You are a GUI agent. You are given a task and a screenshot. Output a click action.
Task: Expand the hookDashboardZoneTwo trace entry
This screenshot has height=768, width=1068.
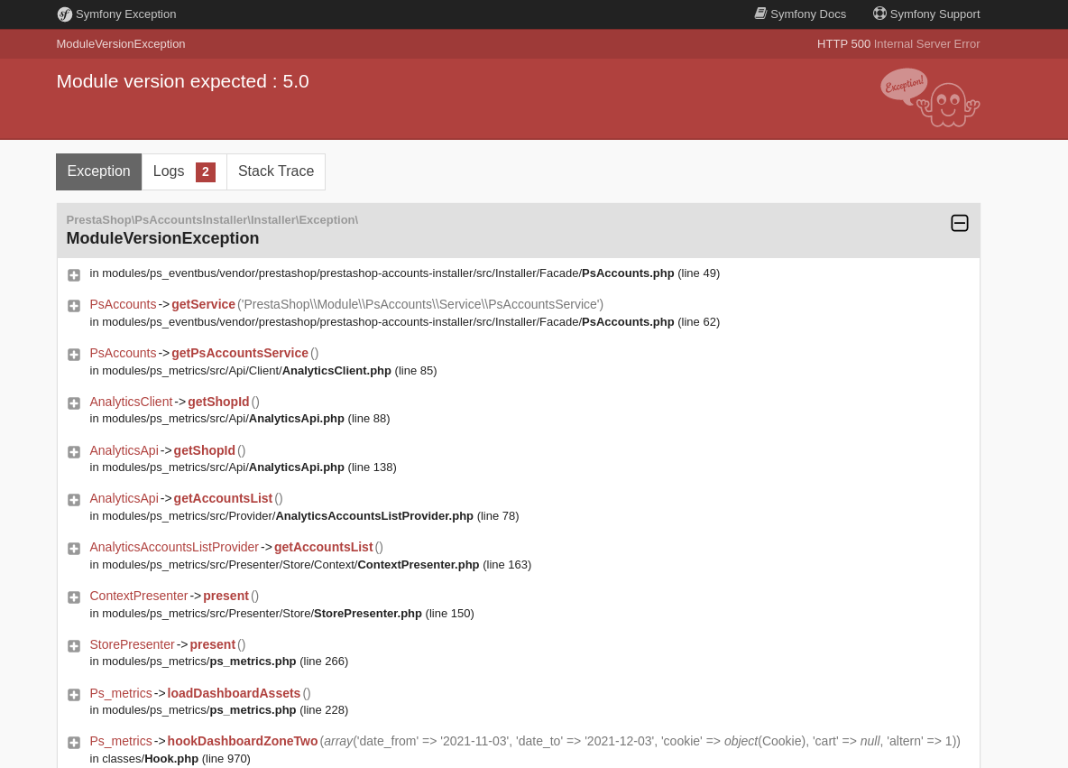point(74,743)
